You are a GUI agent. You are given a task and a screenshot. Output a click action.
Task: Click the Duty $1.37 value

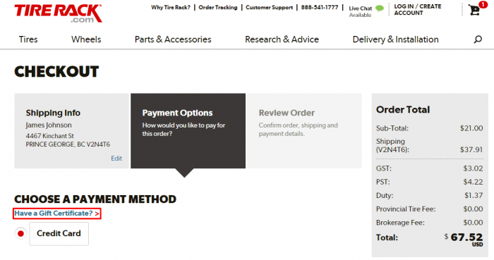(x=474, y=196)
